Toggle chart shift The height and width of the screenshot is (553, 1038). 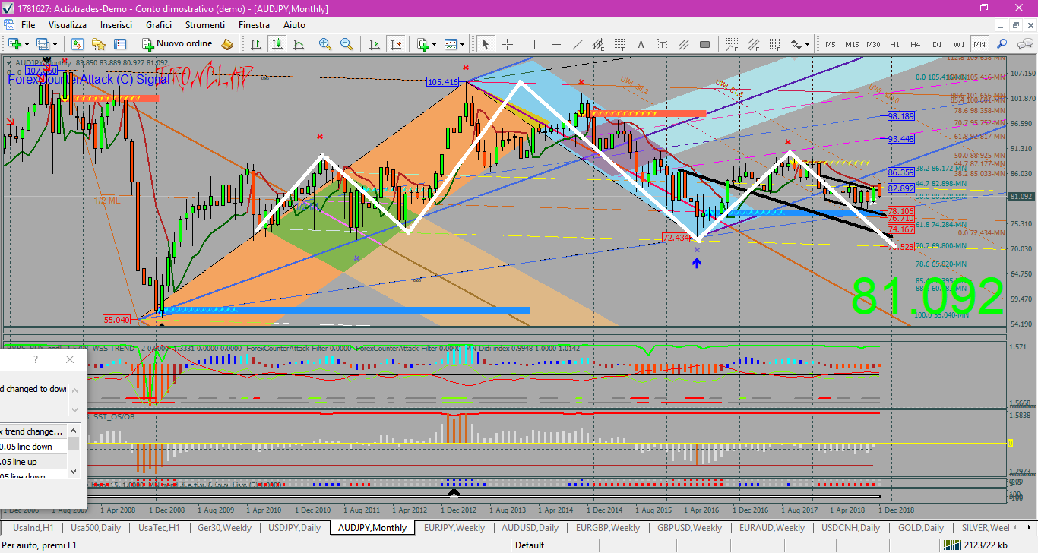click(x=395, y=44)
